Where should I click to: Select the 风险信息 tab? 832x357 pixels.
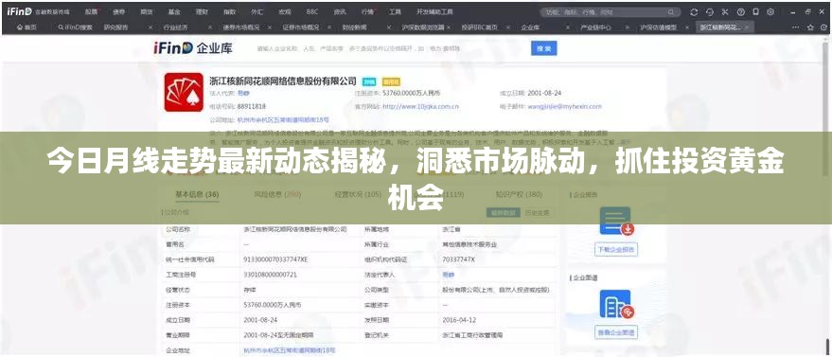tap(277, 194)
